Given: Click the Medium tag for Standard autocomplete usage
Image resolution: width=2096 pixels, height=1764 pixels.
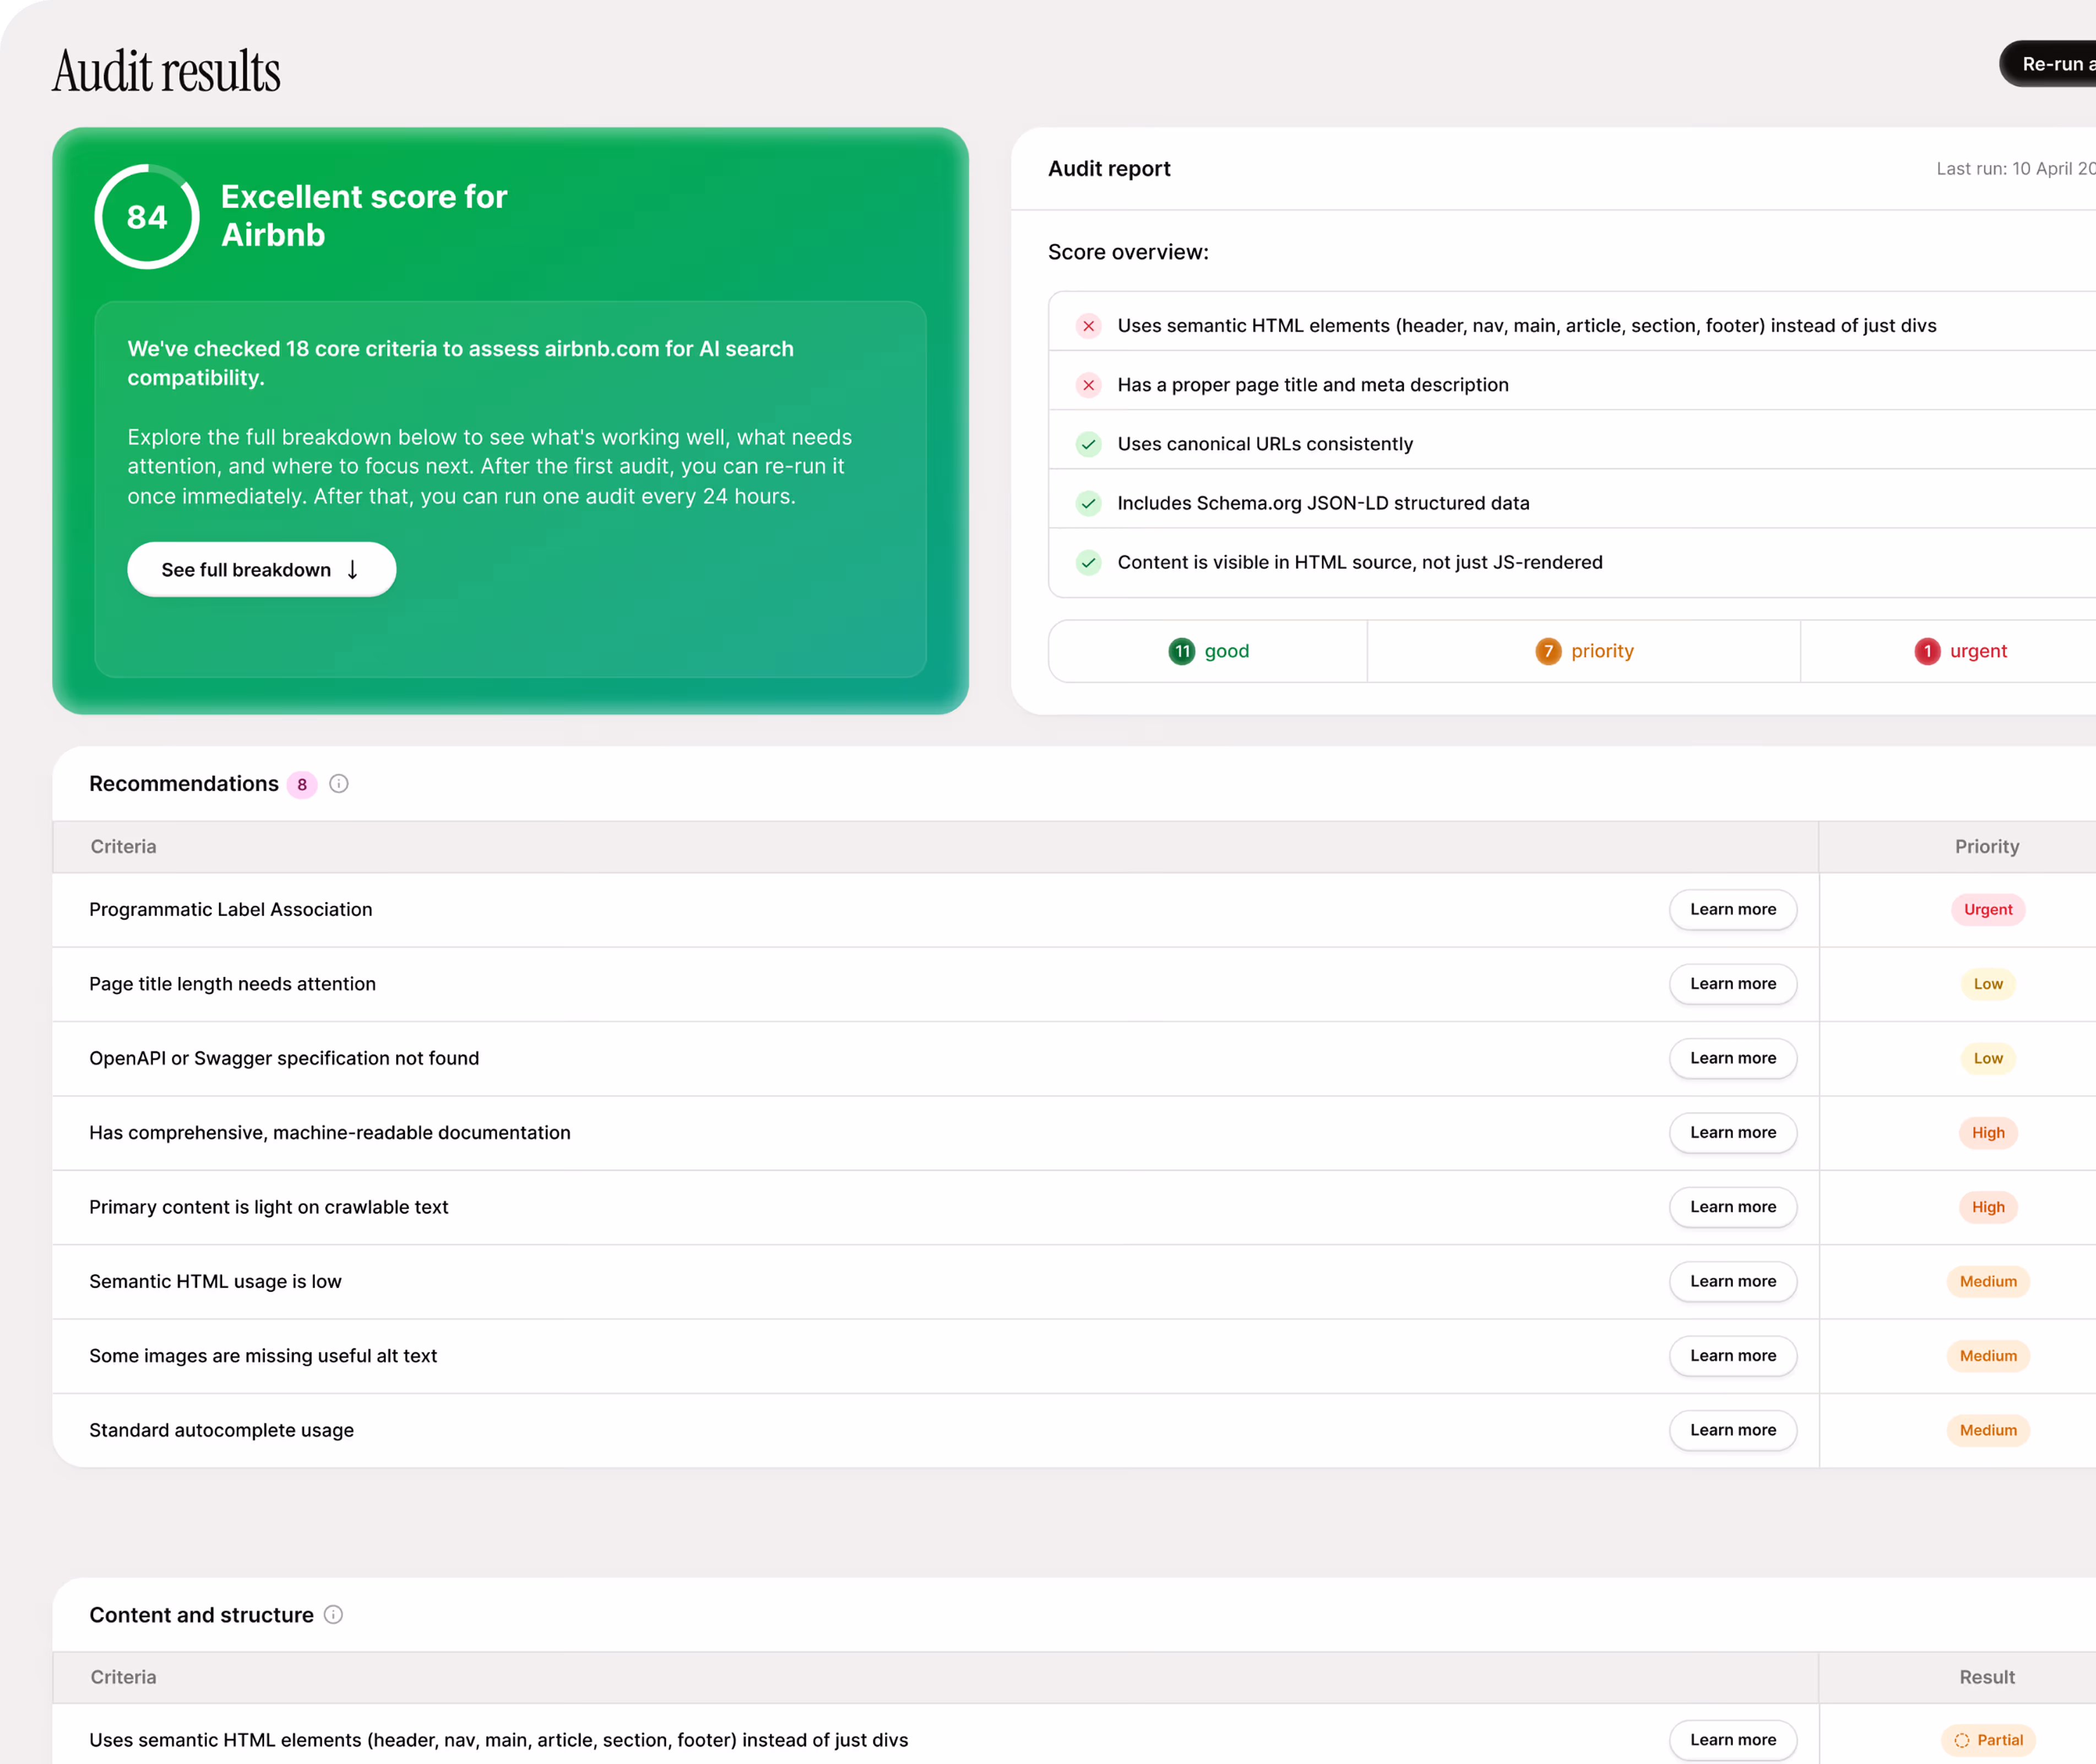Looking at the screenshot, I should point(1987,1430).
